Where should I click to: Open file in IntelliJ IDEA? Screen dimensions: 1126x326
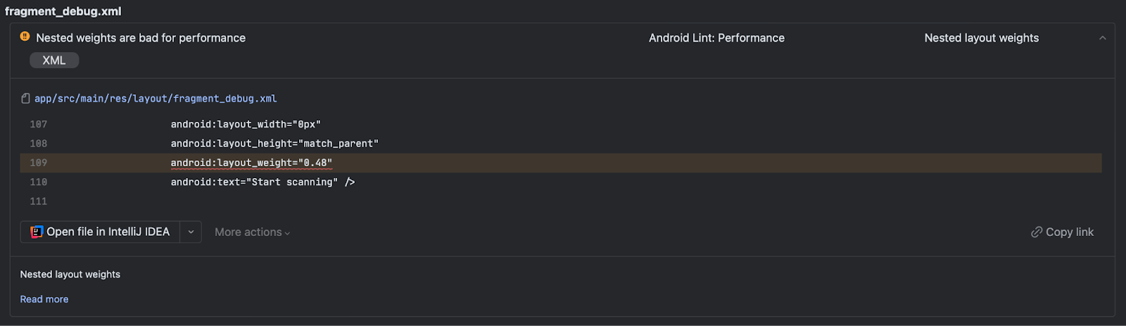100,232
